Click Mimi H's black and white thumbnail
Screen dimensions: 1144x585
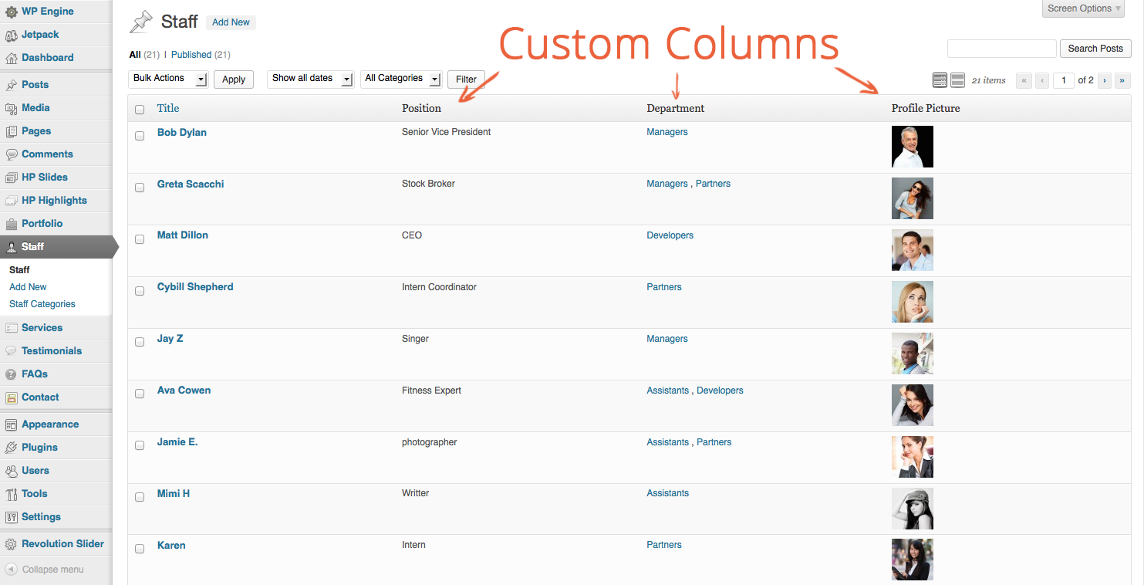pos(913,509)
